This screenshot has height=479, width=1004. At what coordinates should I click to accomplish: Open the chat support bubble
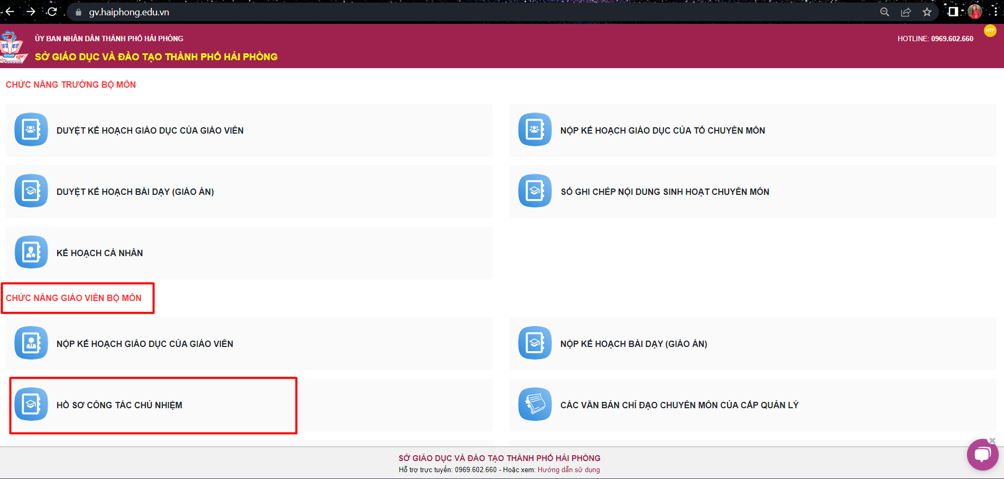coord(982,454)
